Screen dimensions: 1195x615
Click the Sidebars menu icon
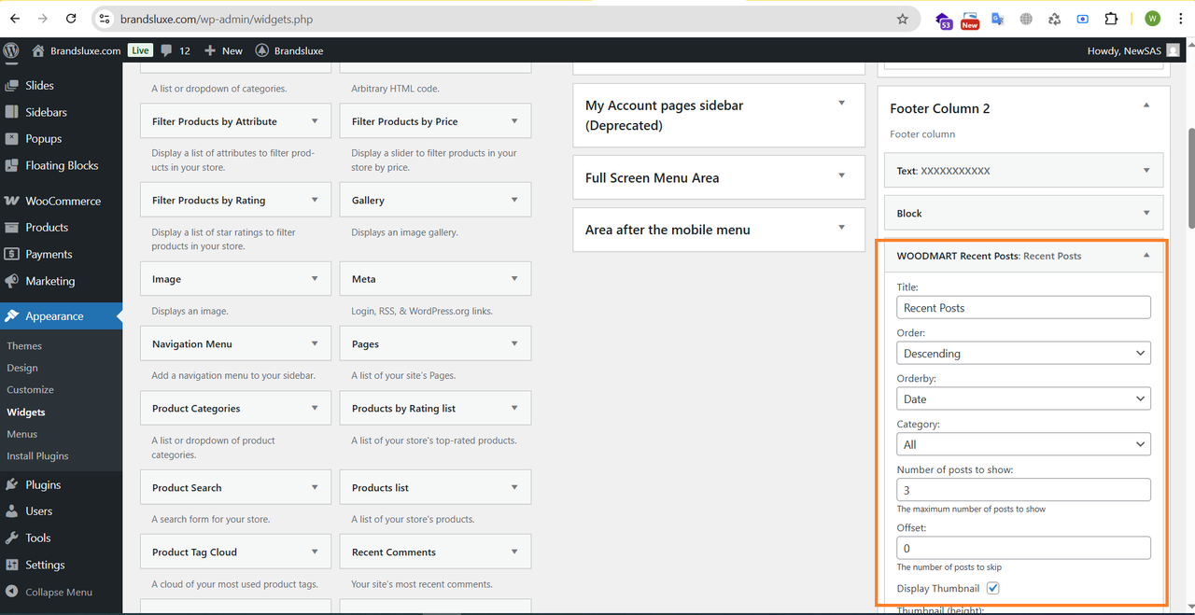pyautogui.click(x=12, y=112)
